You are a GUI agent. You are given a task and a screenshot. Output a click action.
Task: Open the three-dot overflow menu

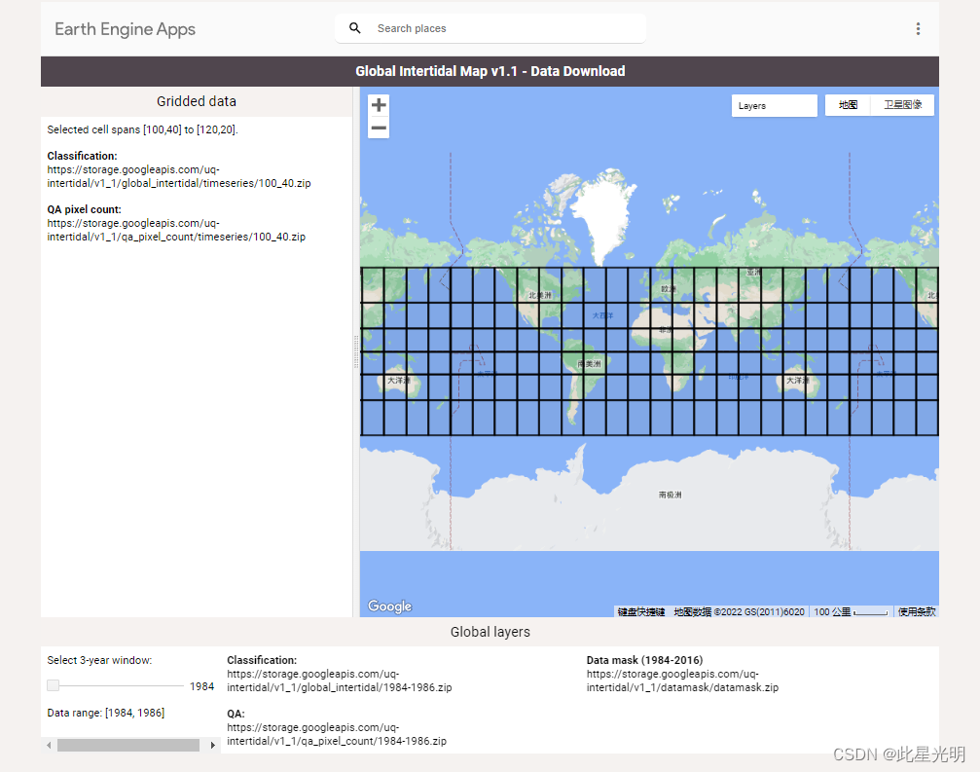pos(918,29)
